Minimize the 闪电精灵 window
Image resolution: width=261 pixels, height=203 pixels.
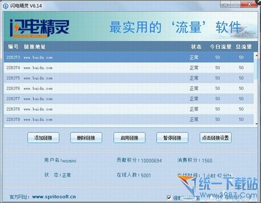pyautogui.click(x=226, y=5)
